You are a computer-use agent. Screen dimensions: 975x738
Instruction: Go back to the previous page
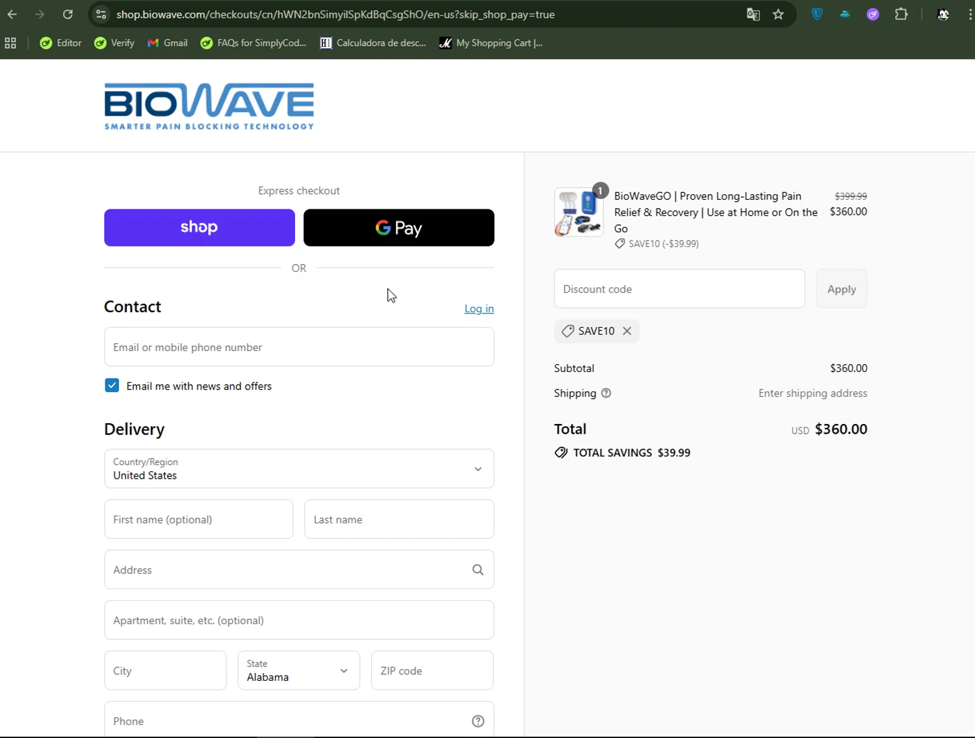tap(12, 14)
